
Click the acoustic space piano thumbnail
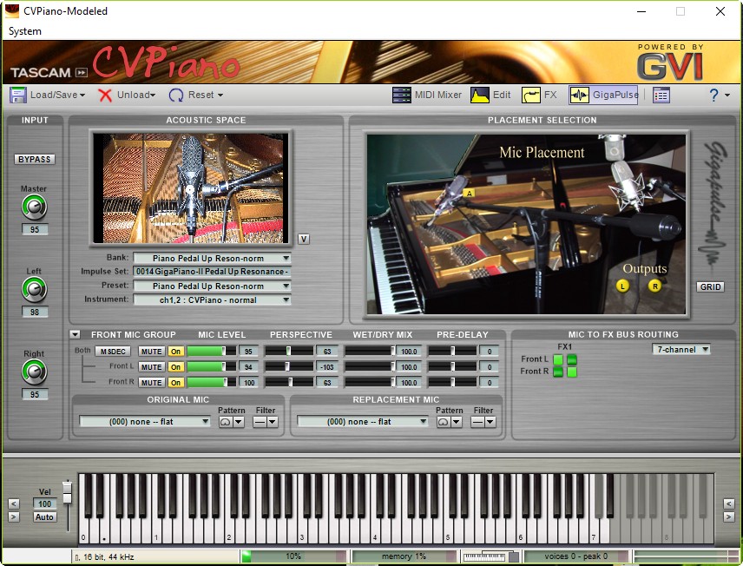click(x=191, y=188)
